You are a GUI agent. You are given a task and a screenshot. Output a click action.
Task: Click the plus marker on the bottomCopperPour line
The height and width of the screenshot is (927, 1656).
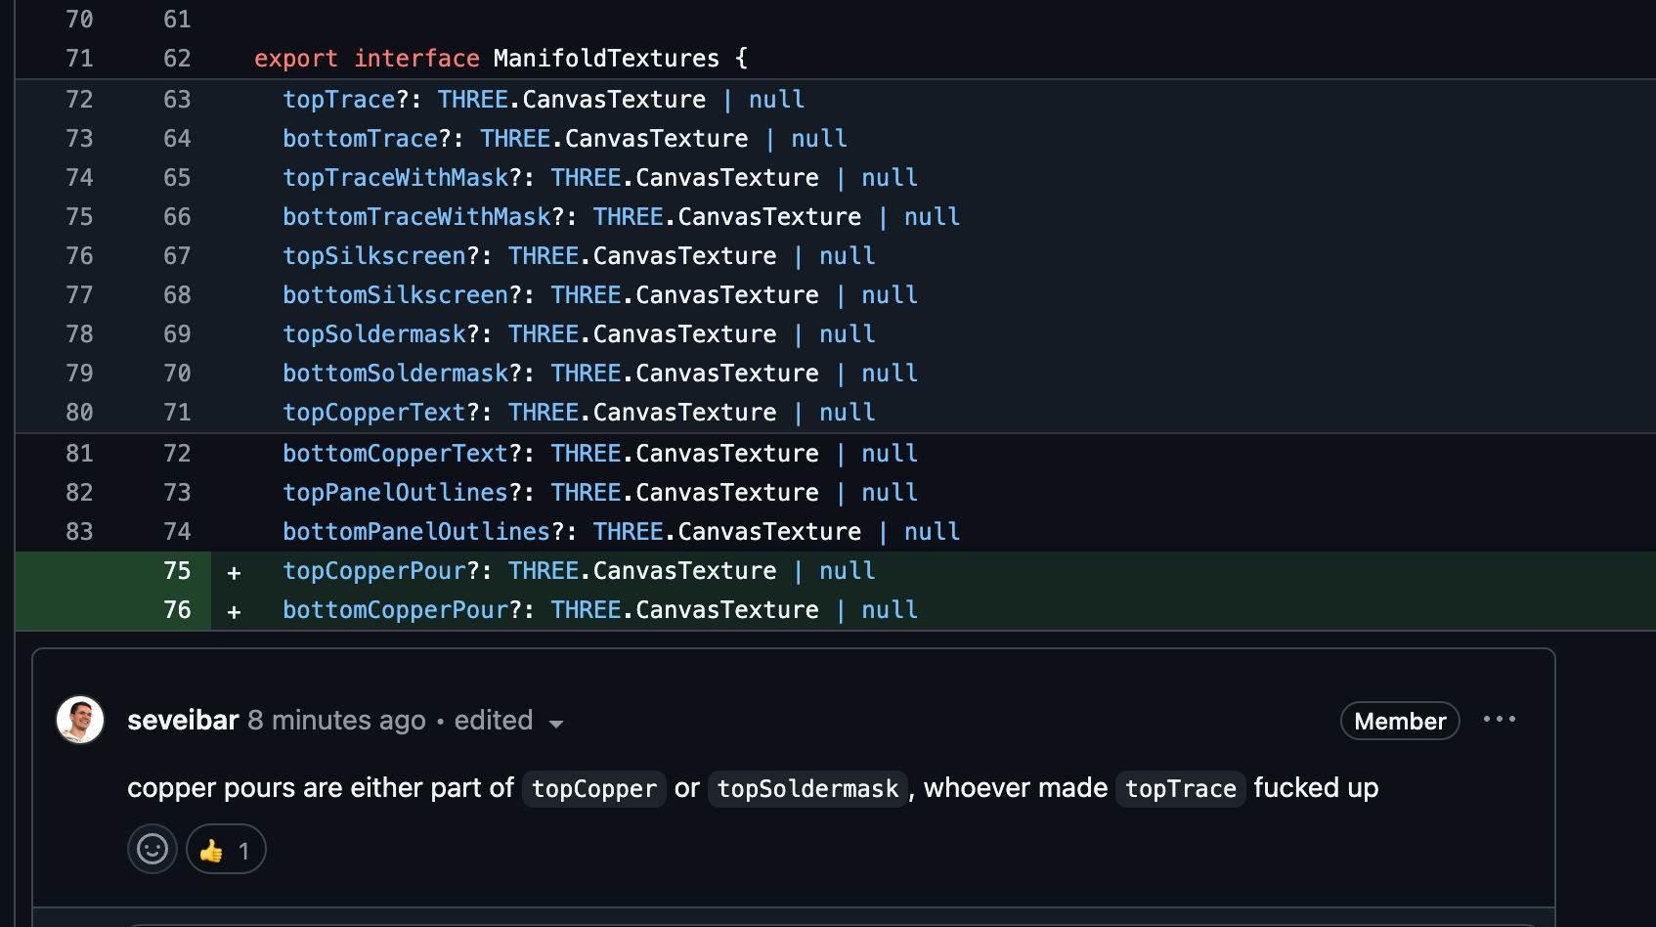(x=234, y=611)
